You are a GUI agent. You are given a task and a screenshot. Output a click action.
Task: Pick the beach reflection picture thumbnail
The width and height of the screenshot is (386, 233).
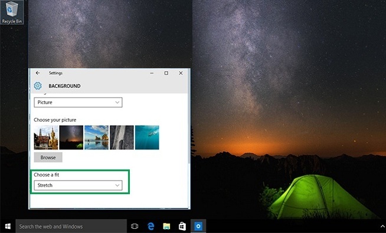(97, 138)
